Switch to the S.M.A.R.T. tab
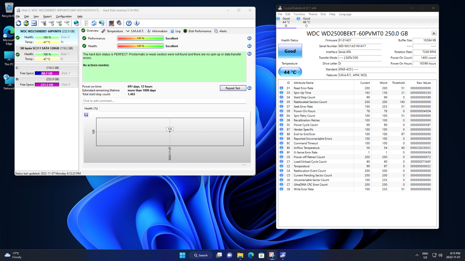 [x=135, y=31]
